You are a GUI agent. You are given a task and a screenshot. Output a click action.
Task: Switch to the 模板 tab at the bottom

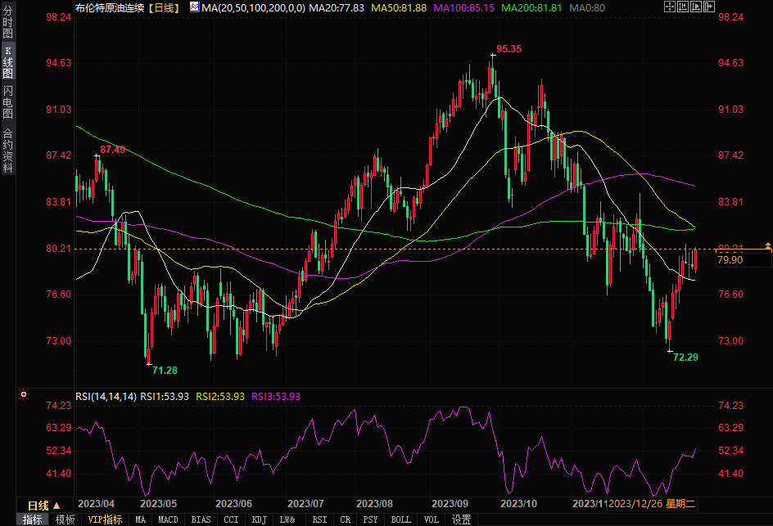point(65,519)
